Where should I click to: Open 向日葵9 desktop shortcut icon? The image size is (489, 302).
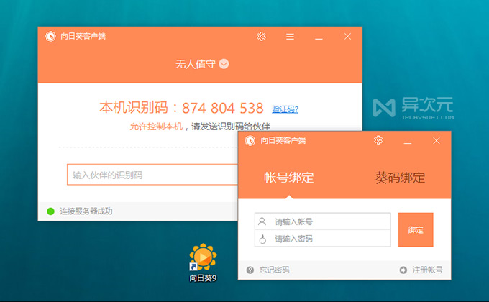click(203, 262)
